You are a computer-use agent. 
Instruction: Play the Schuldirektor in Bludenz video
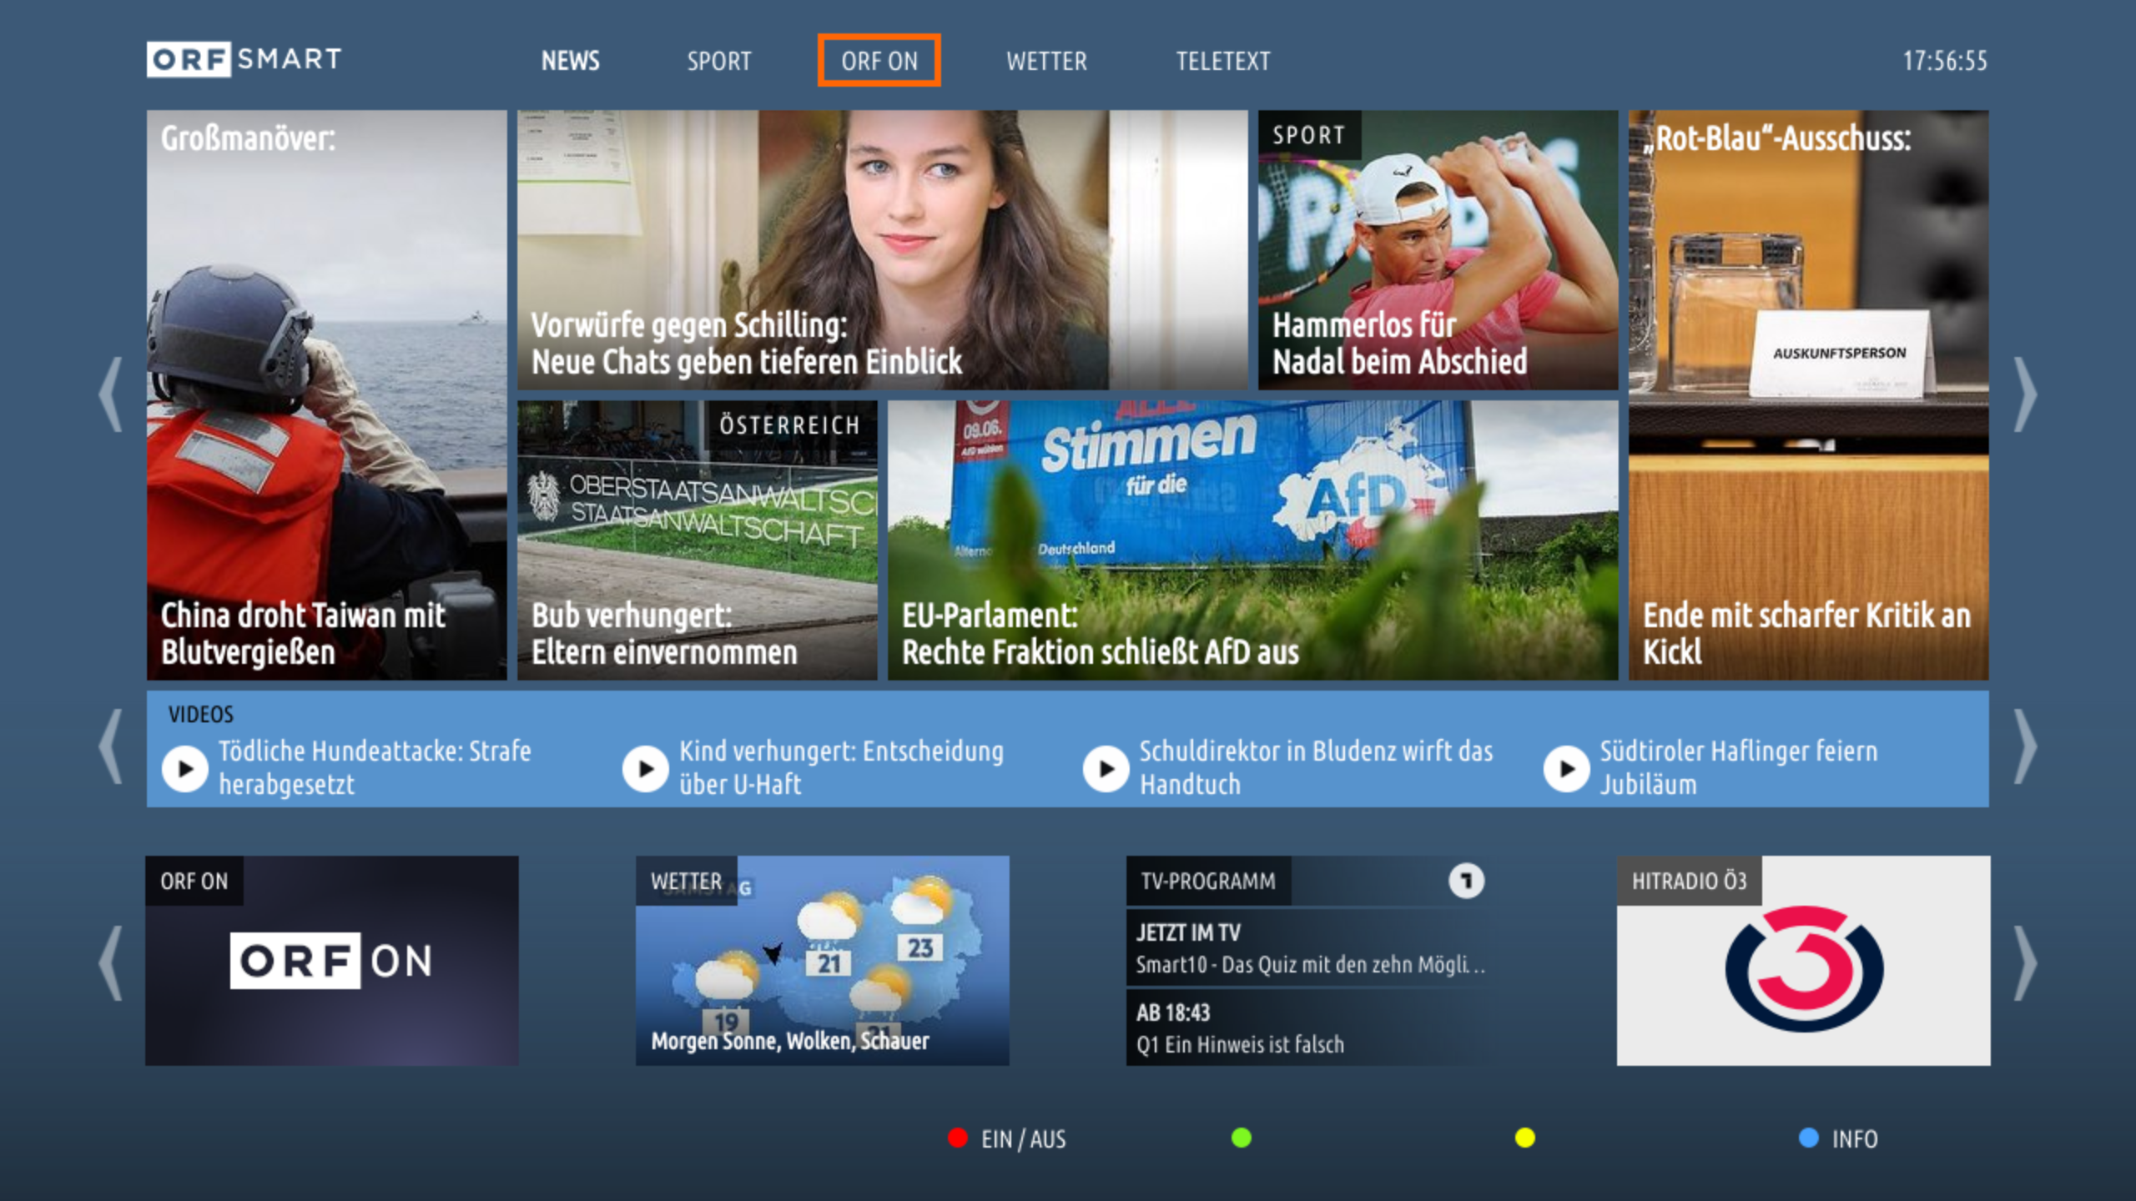(1106, 768)
